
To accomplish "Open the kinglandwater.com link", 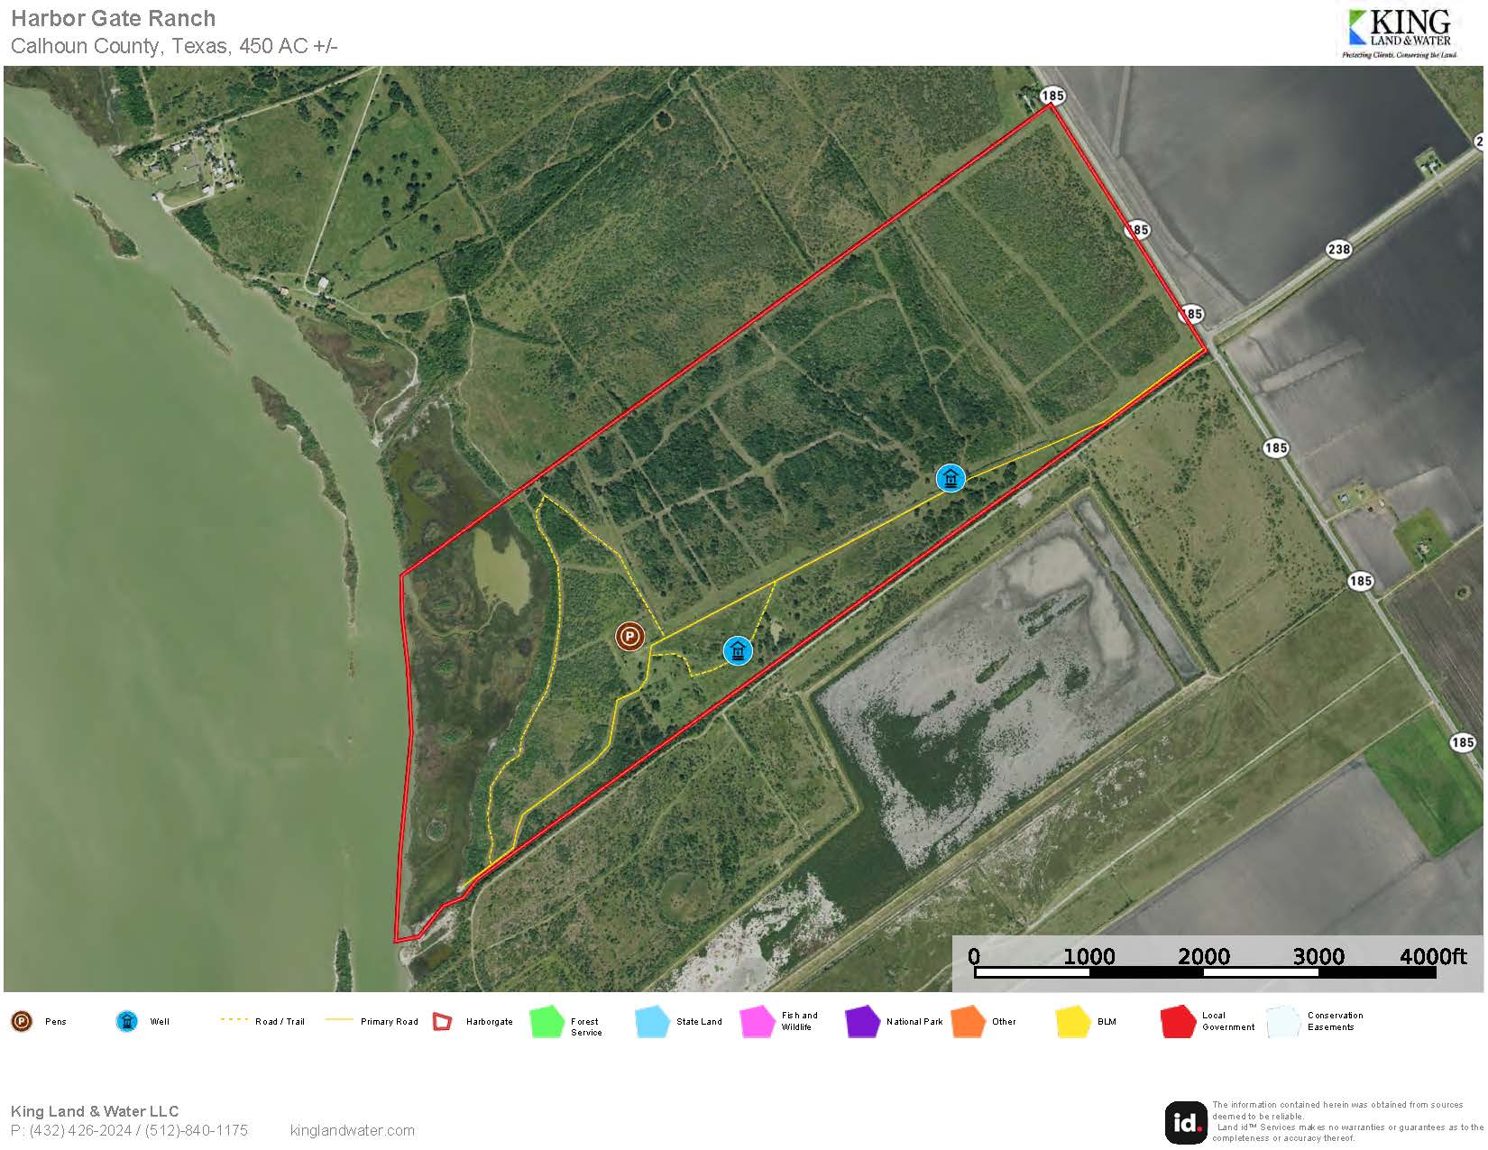I will (x=353, y=1130).
